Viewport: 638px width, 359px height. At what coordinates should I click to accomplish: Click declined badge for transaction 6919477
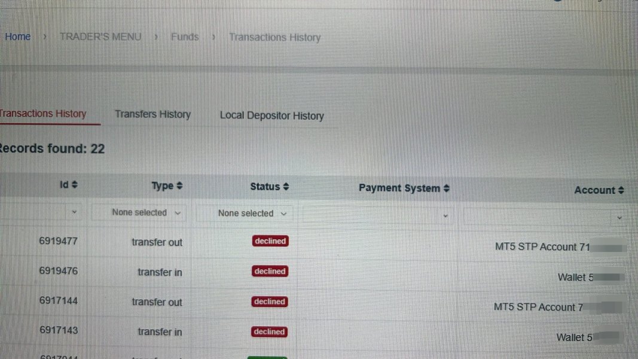pyautogui.click(x=270, y=241)
